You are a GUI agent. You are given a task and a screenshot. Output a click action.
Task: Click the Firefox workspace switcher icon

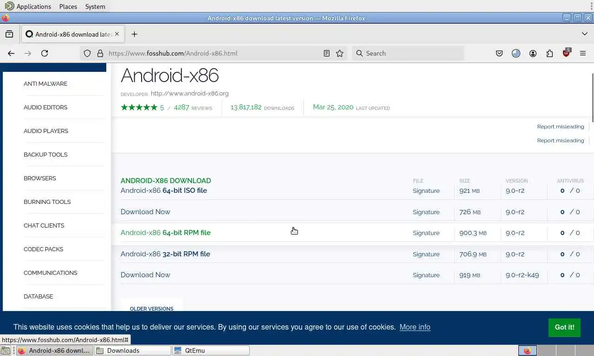click(x=527, y=350)
